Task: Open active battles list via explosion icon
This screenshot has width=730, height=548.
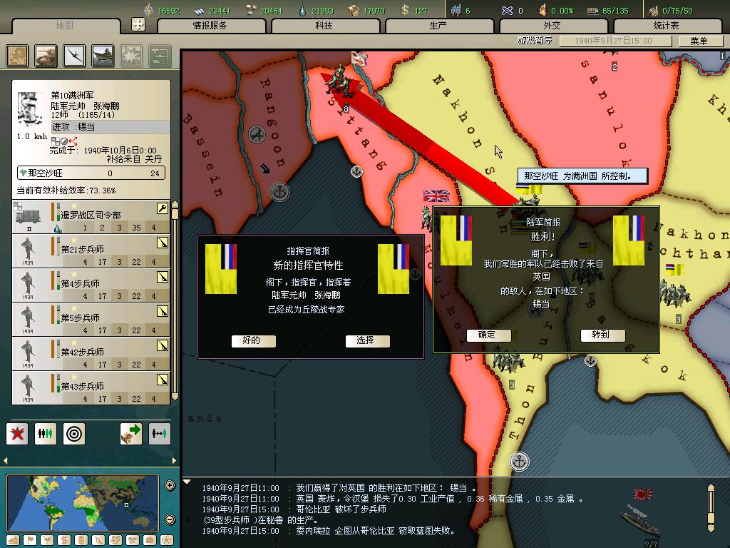Action: (131, 56)
